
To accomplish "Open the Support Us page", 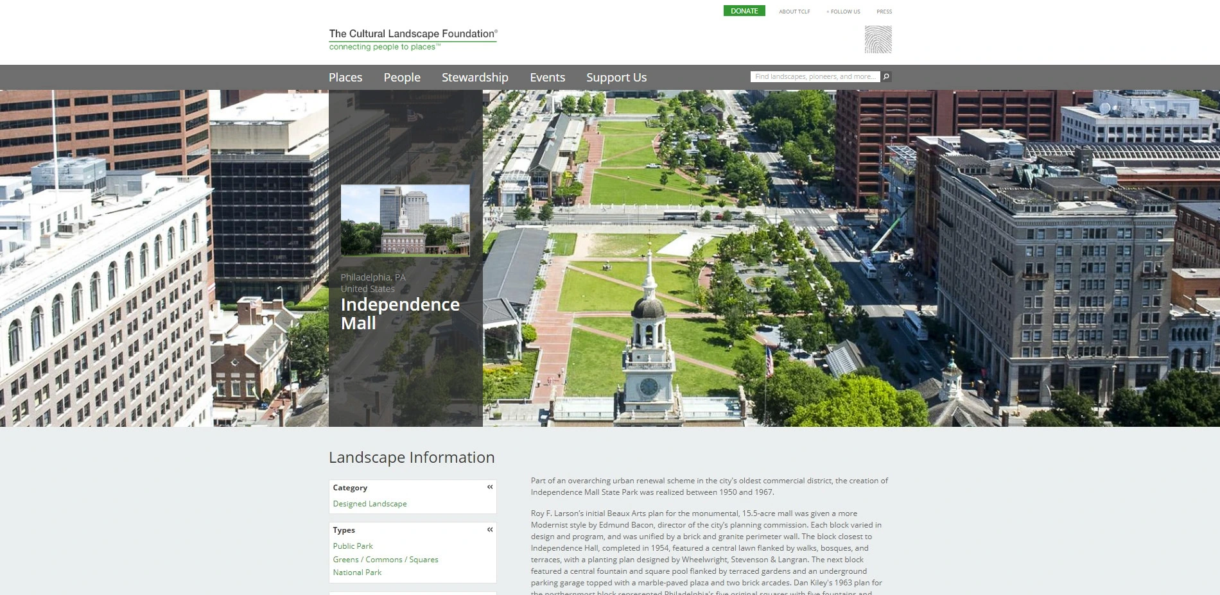I will tap(616, 77).
